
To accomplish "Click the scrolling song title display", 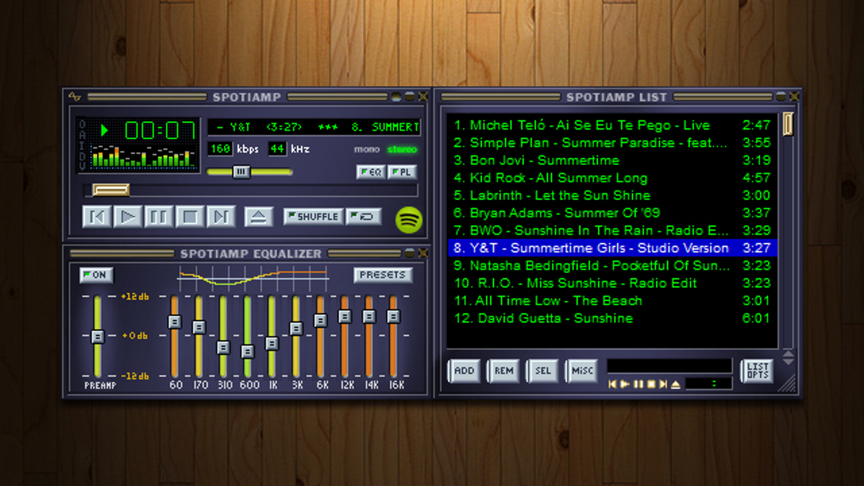I will [x=314, y=127].
